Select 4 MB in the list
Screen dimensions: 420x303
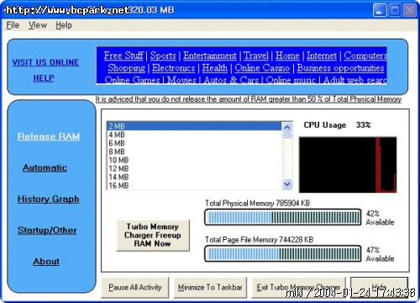pos(194,135)
